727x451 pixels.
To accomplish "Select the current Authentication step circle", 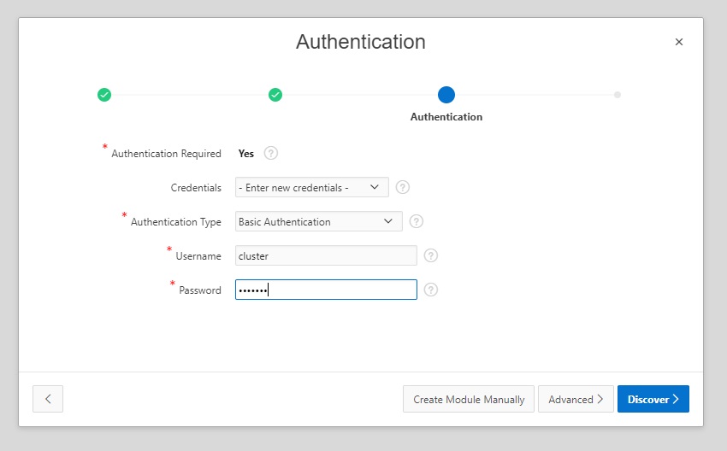I will click(x=446, y=95).
